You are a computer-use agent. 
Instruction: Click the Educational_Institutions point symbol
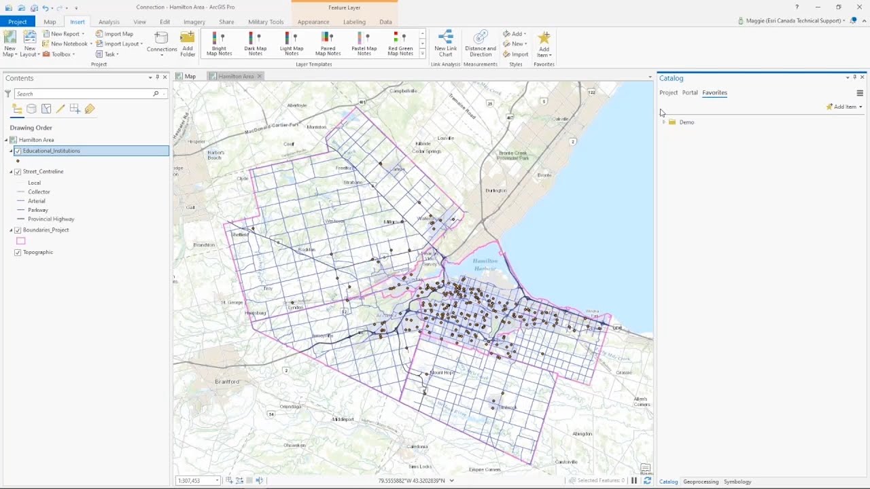coord(18,162)
